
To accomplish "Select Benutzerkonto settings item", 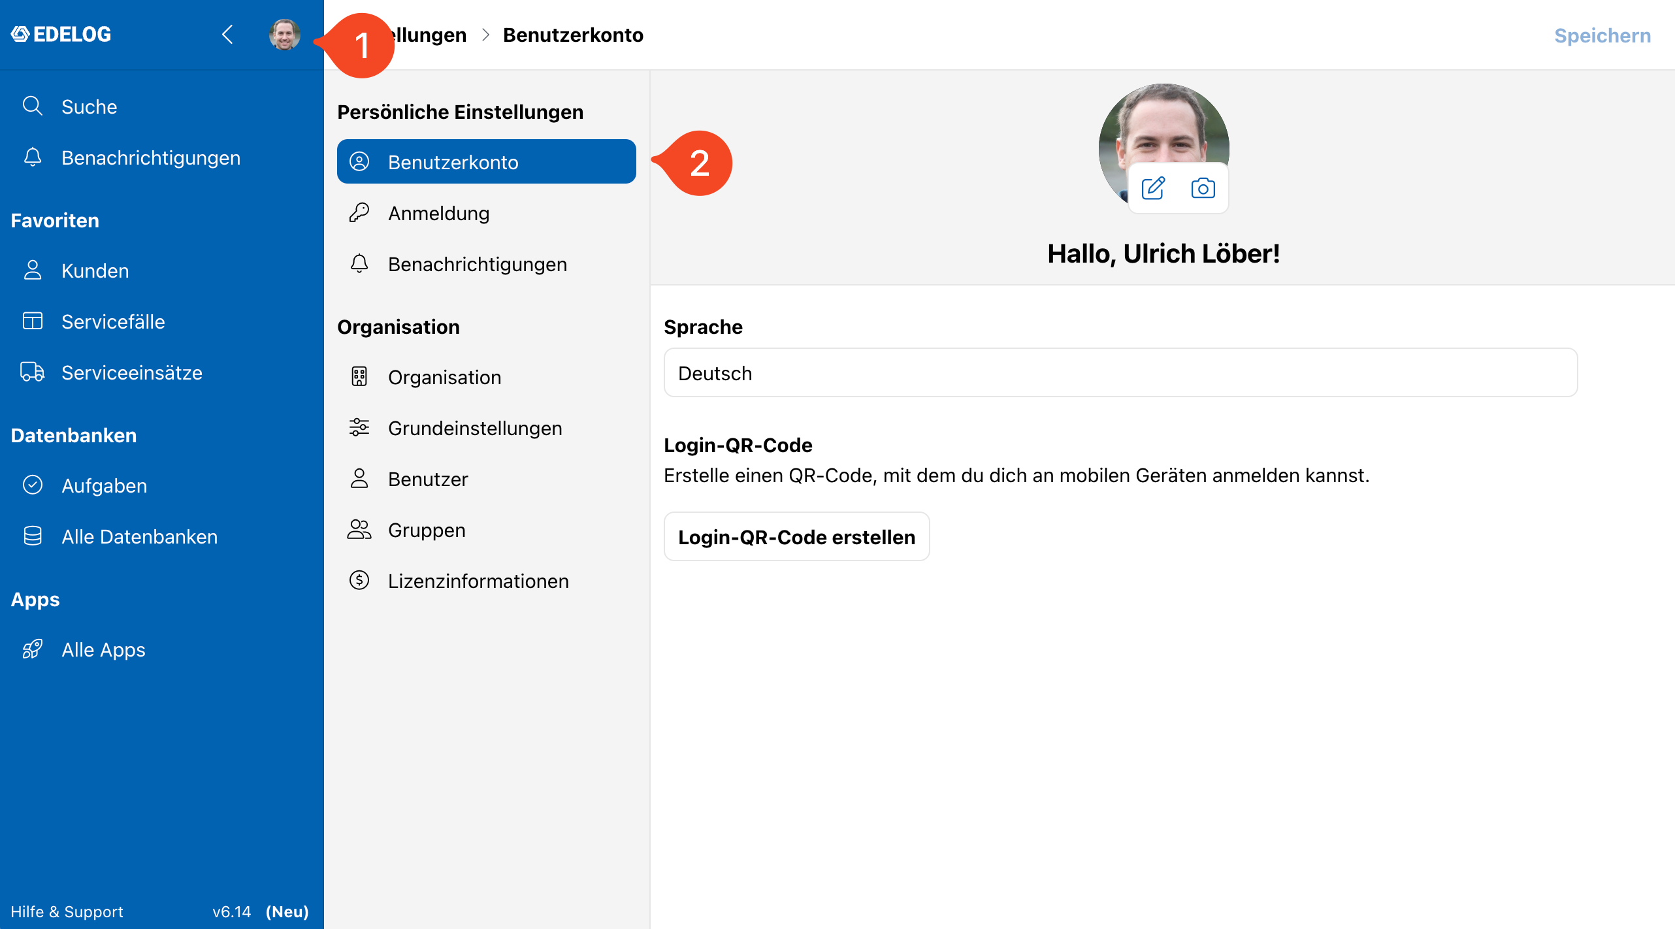I will pyautogui.click(x=487, y=161).
